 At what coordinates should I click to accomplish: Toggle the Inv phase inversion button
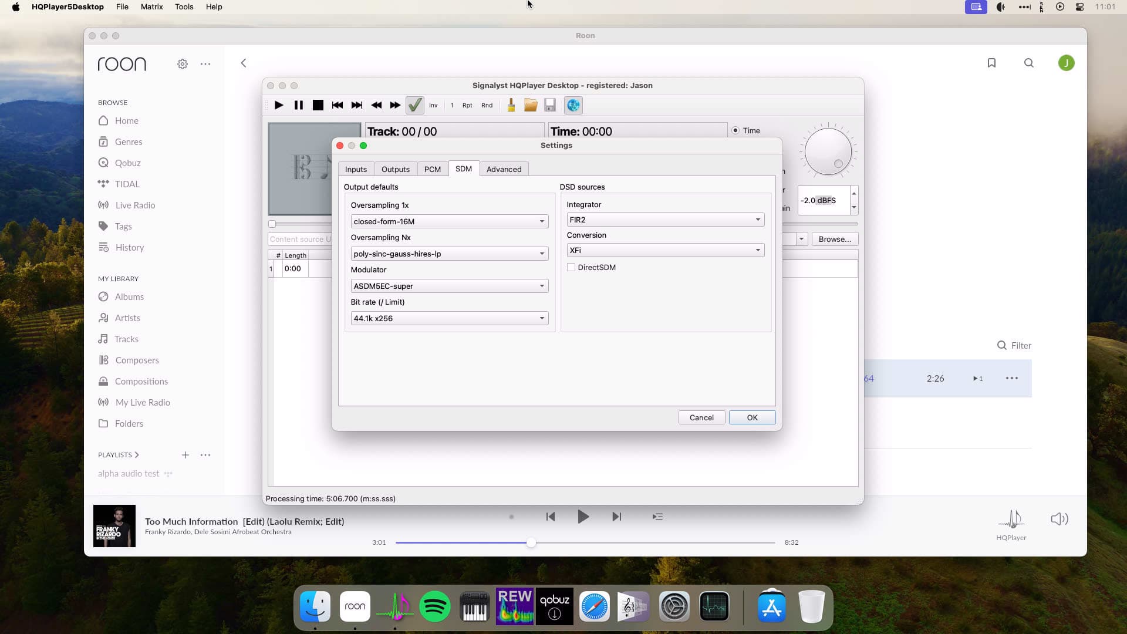433,106
